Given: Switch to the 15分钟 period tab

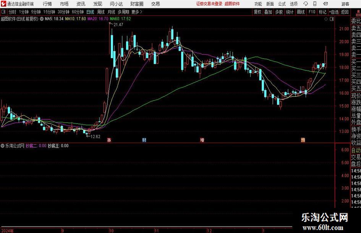Looking at the screenshot, I should 49,12.
